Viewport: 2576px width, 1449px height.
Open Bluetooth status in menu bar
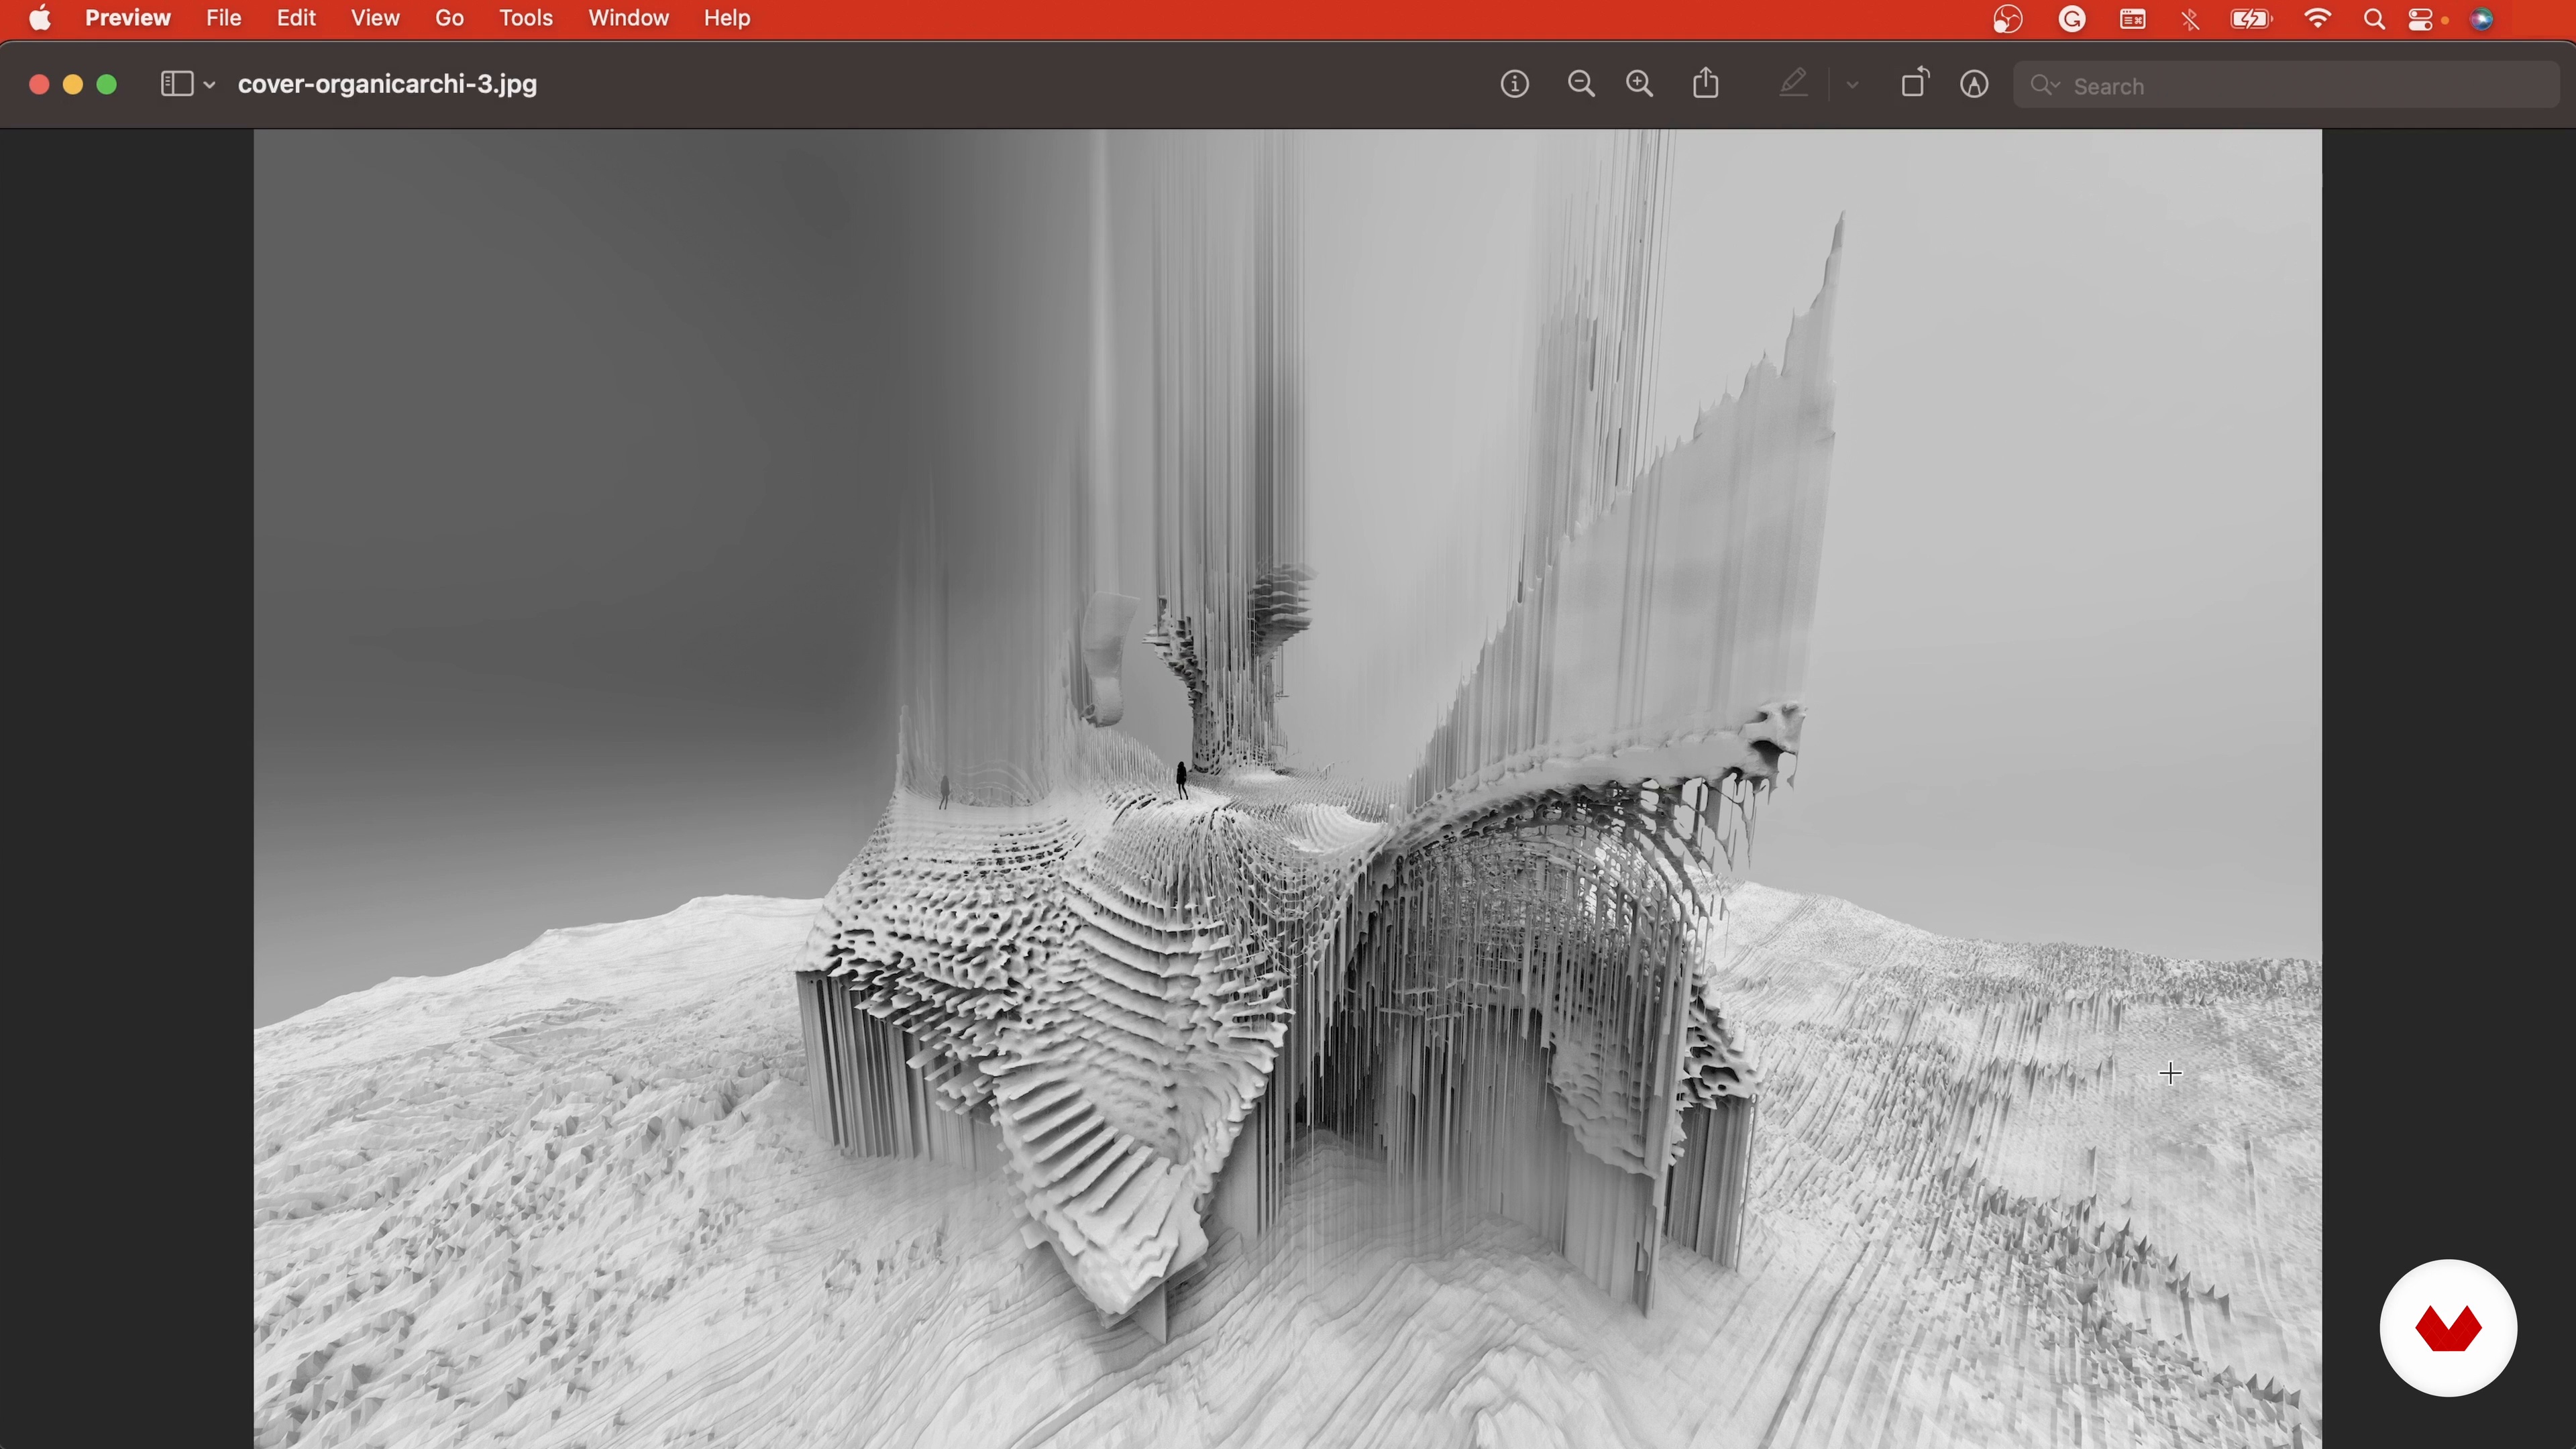pyautogui.click(x=2191, y=20)
